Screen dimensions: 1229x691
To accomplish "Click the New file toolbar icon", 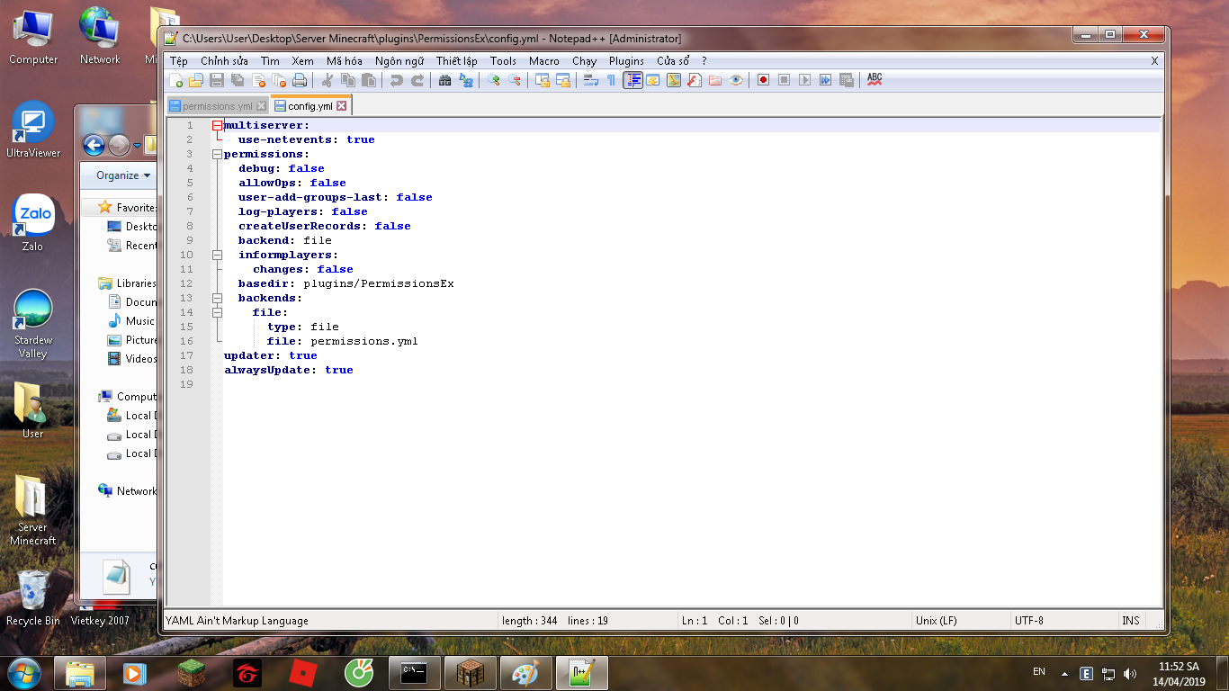I will (x=176, y=80).
